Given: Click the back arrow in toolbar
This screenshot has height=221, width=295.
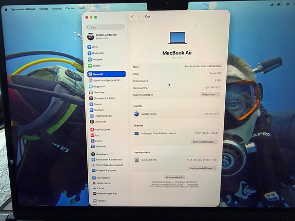Looking at the screenshot, I should tap(132, 17).
